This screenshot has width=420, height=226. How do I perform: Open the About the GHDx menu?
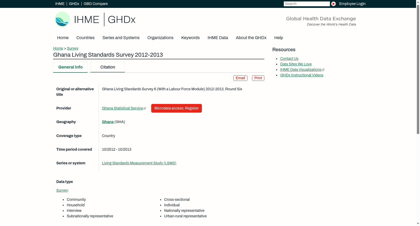(x=251, y=38)
